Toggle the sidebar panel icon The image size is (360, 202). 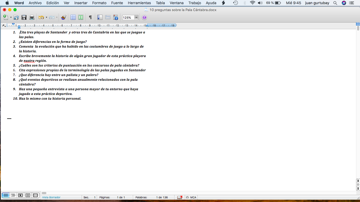point(100,17)
